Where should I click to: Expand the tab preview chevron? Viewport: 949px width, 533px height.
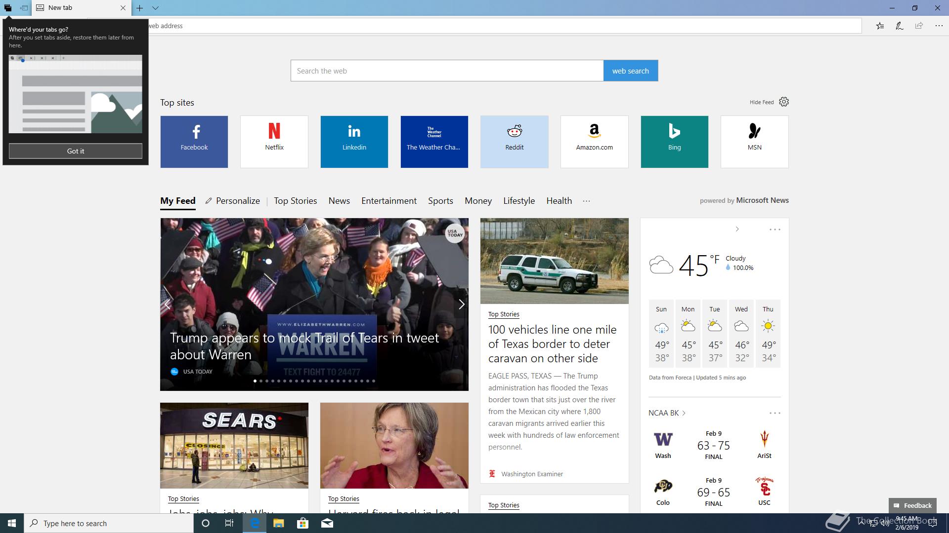[x=155, y=8]
